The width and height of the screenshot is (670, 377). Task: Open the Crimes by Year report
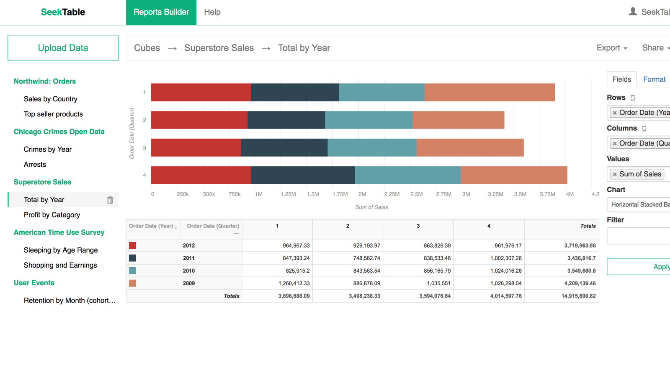click(47, 149)
